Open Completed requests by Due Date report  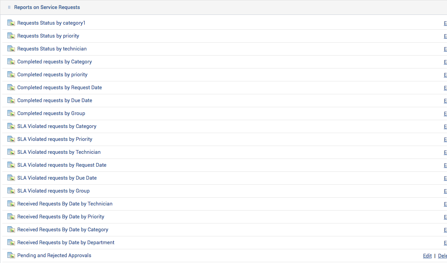click(55, 100)
